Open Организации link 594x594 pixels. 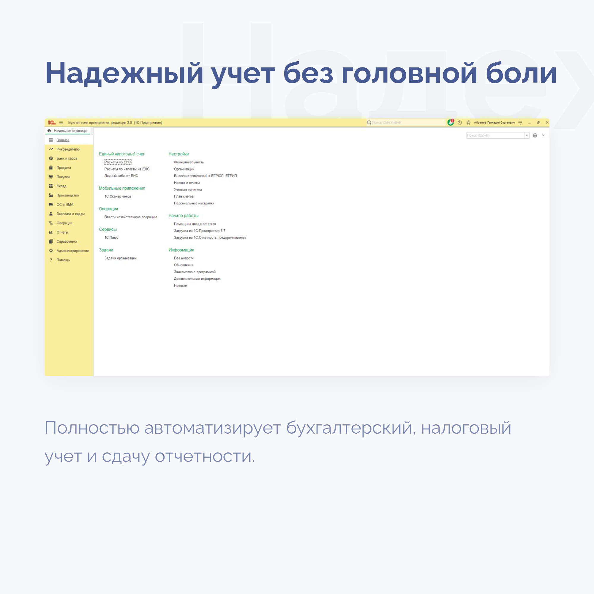tap(184, 169)
